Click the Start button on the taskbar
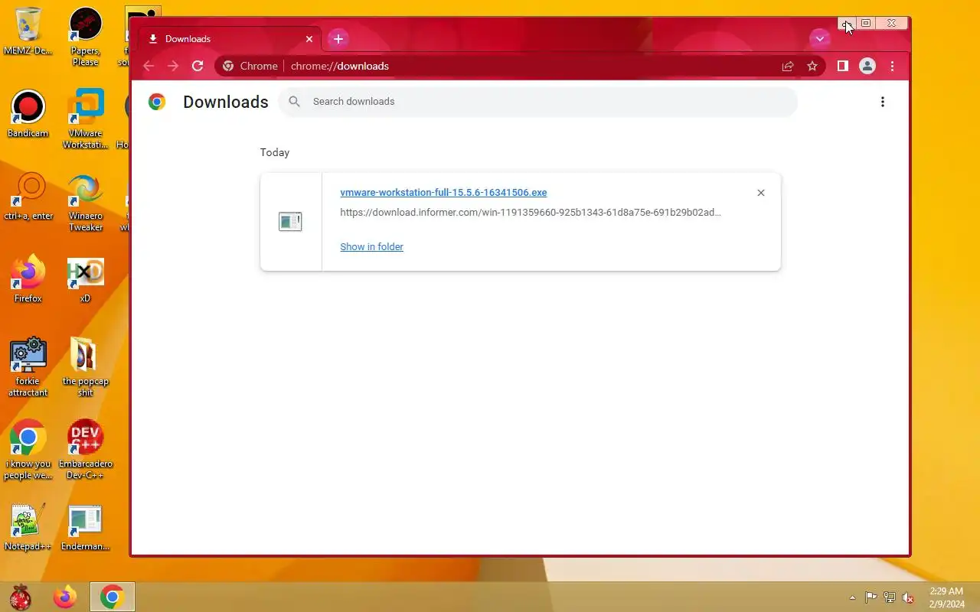This screenshot has height=612, width=980. click(21, 597)
